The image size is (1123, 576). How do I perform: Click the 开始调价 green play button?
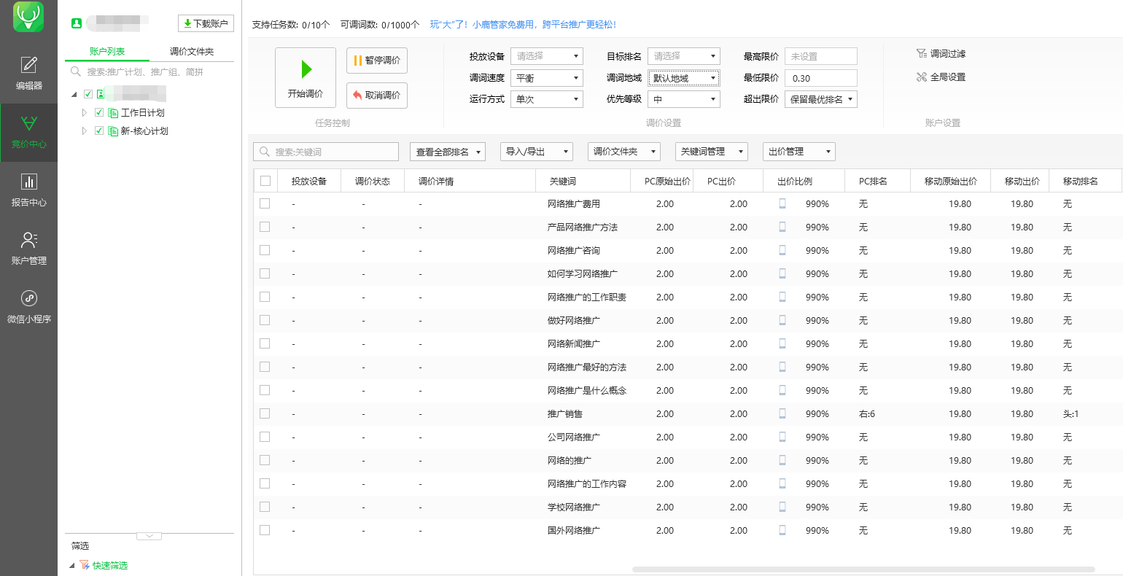[x=306, y=77]
